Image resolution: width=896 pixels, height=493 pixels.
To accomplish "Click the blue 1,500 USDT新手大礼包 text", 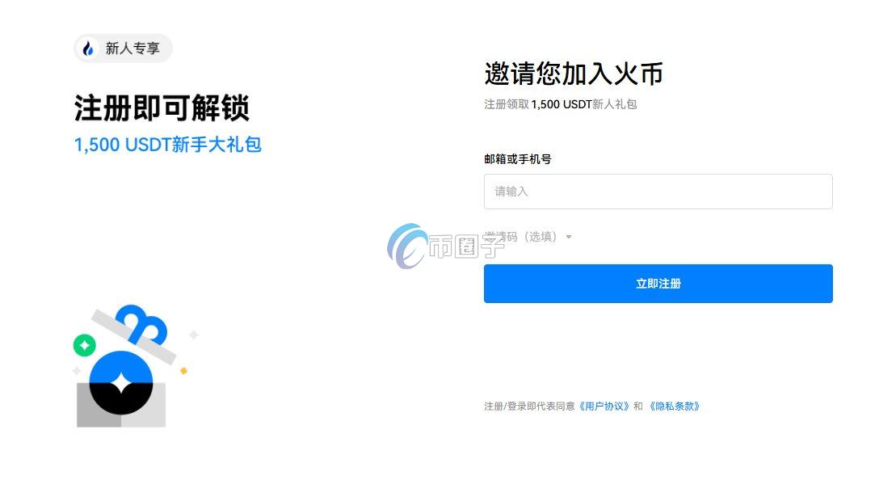I will (x=167, y=145).
